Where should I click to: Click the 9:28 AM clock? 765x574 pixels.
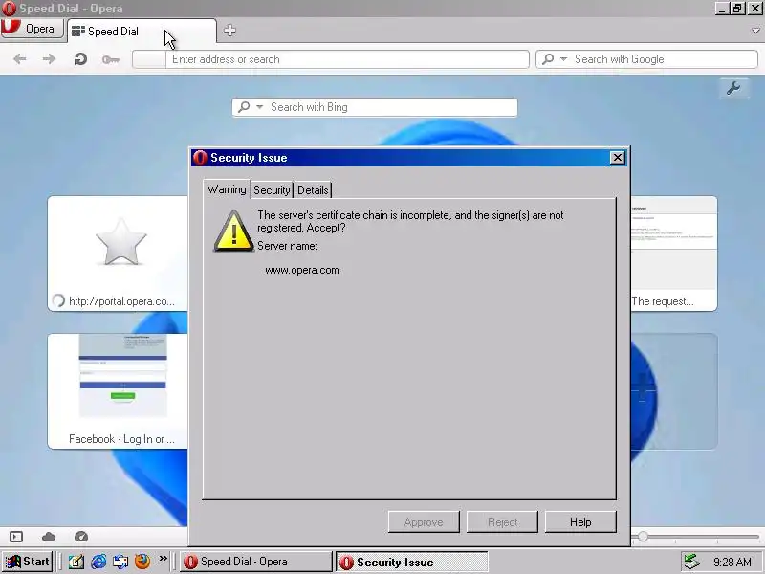[x=732, y=562]
